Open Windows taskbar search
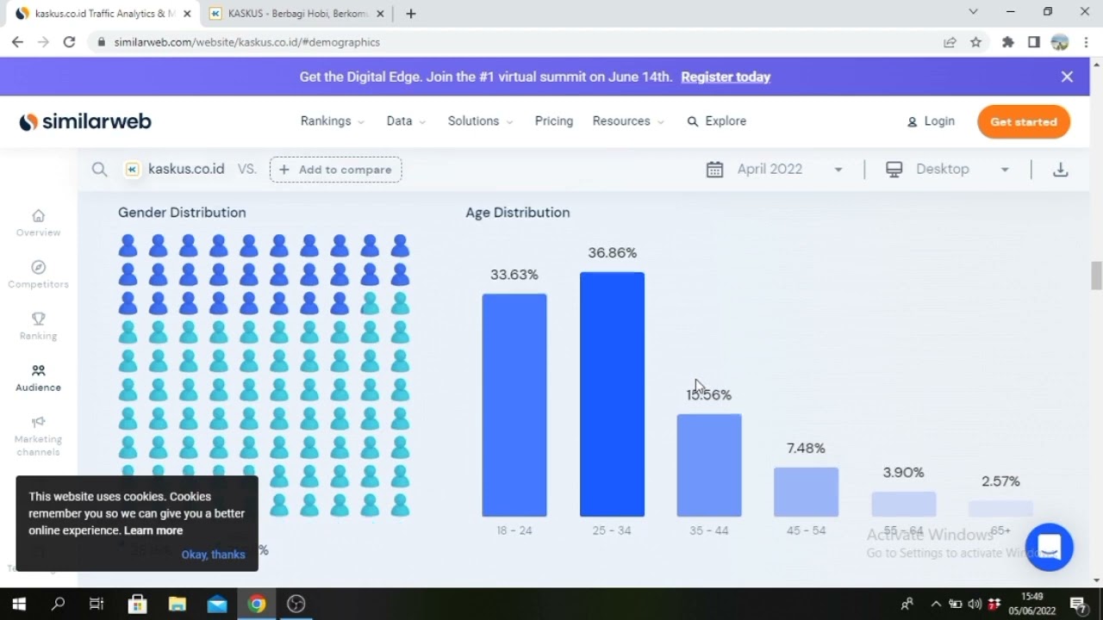Viewport: 1103px width, 620px height. [x=58, y=604]
